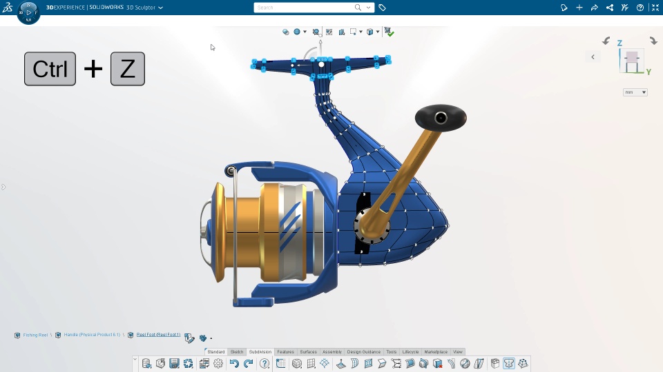
Task: Open the network collaboration icon in top bar
Action: click(x=610, y=8)
